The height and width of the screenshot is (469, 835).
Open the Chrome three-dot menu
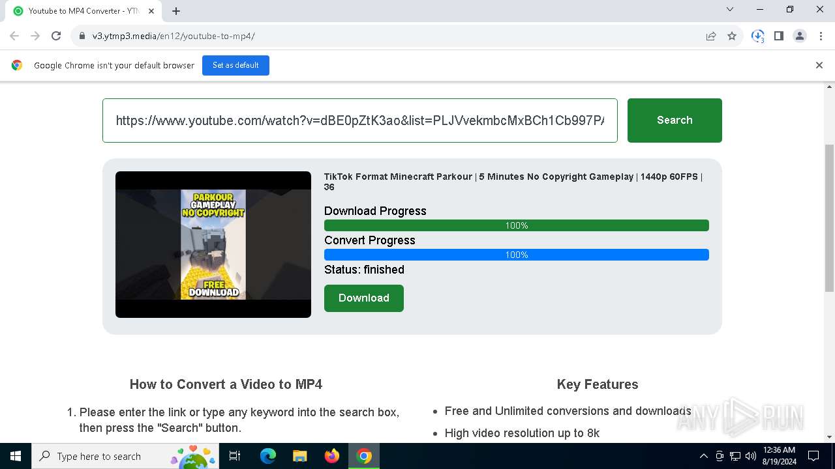(x=820, y=36)
